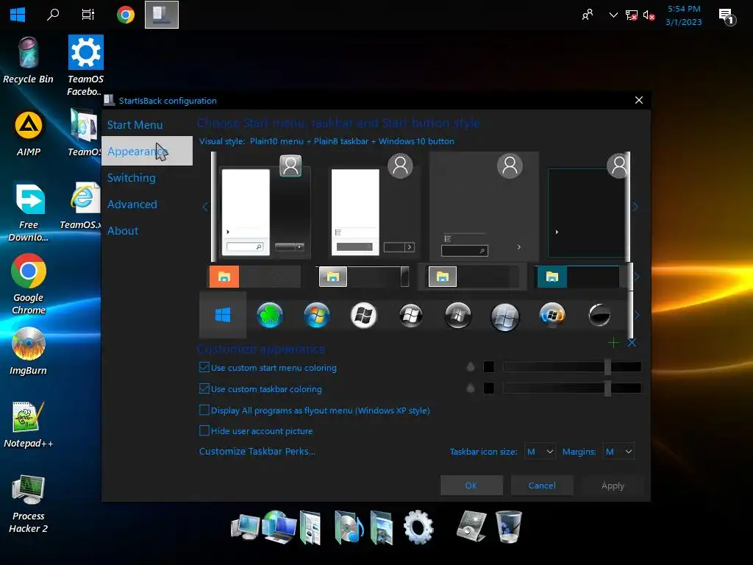
Task: Open the About tab
Action: [123, 230]
